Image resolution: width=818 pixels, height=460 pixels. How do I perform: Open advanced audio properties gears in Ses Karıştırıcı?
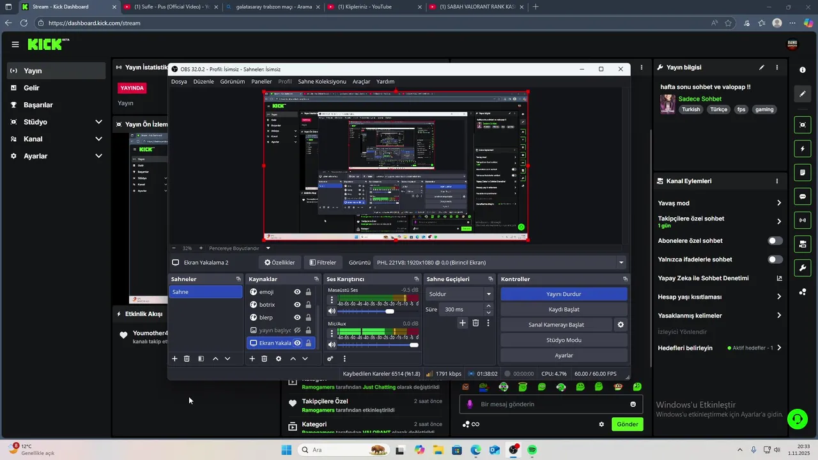[330, 359]
